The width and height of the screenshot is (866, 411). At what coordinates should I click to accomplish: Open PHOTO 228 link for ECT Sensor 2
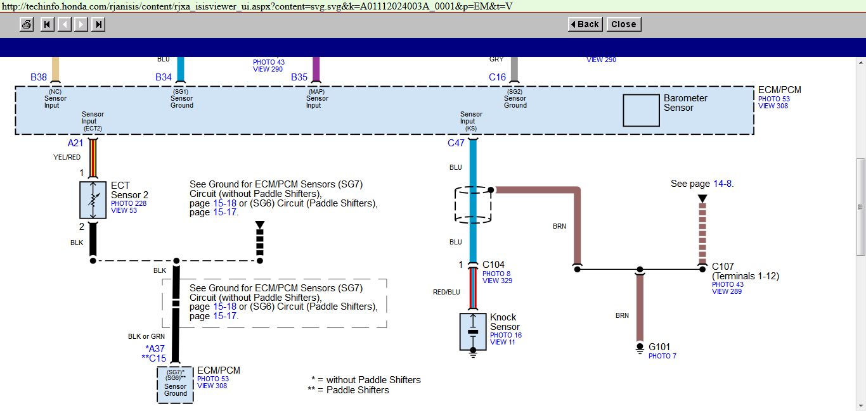pos(129,203)
